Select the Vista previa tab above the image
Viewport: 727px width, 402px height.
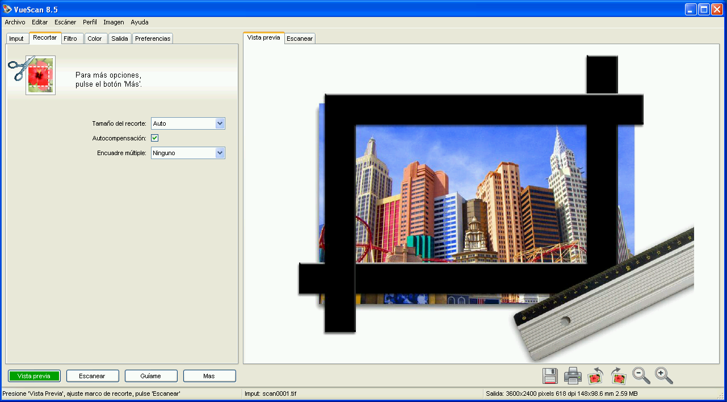point(263,38)
